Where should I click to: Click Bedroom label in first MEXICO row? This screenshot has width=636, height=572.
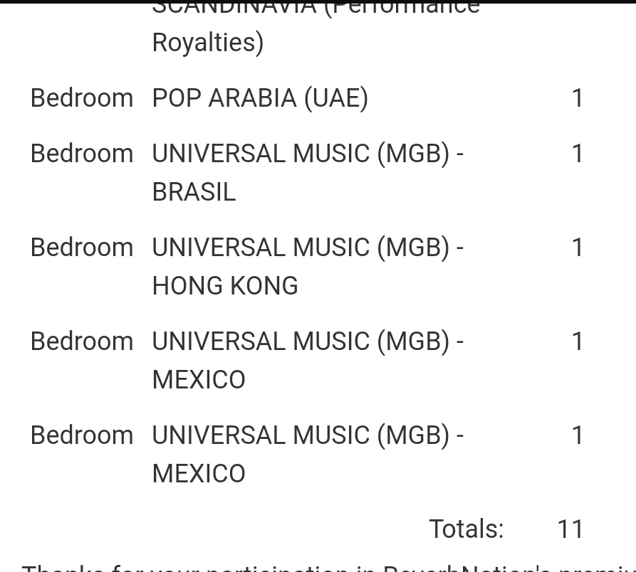(x=82, y=341)
